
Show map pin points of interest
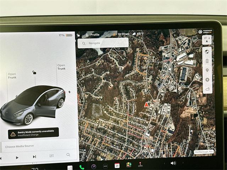coord(207,70)
